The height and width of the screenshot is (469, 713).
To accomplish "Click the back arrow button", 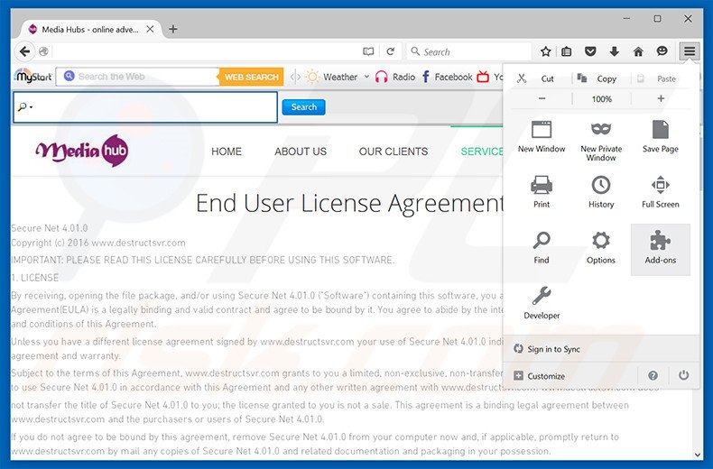I will pyautogui.click(x=25, y=51).
